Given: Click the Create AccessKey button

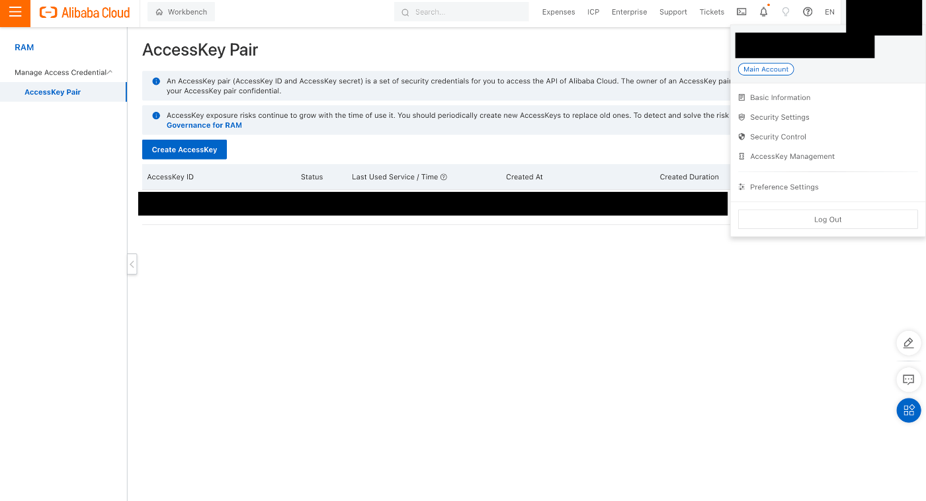Looking at the screenshot, I should pos(185,150).
